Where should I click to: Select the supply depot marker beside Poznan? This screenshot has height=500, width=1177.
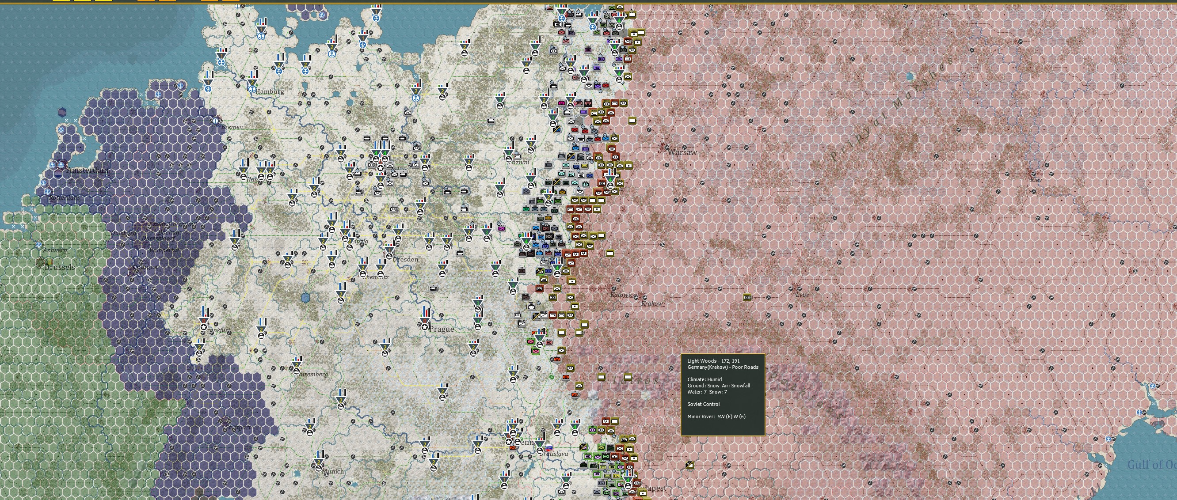coord(510,159)
